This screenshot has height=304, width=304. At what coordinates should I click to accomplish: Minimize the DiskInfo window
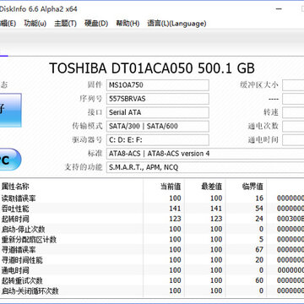[x=279, y=9]
